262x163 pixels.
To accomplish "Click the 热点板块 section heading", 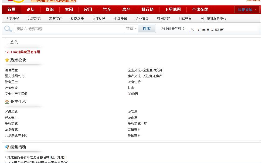I will point(18,60).
